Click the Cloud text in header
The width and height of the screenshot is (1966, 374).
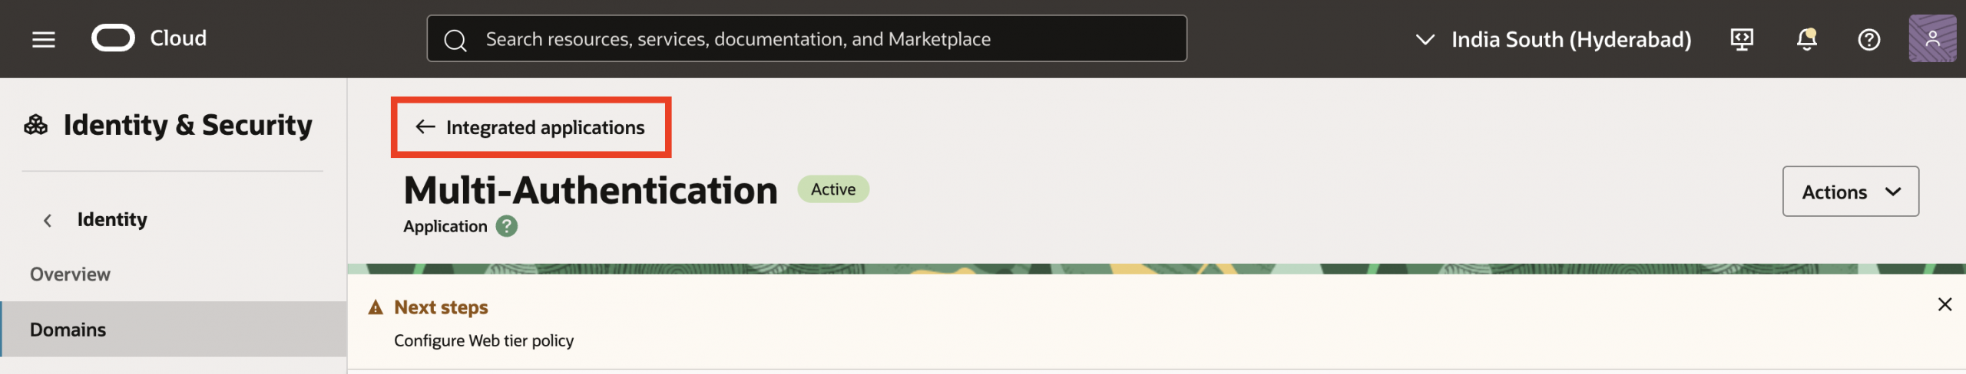(x=178, y=38)
